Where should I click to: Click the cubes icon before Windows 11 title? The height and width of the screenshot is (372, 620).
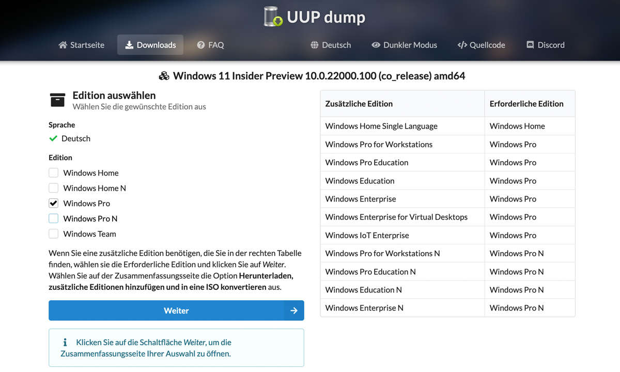pos(164,76)
